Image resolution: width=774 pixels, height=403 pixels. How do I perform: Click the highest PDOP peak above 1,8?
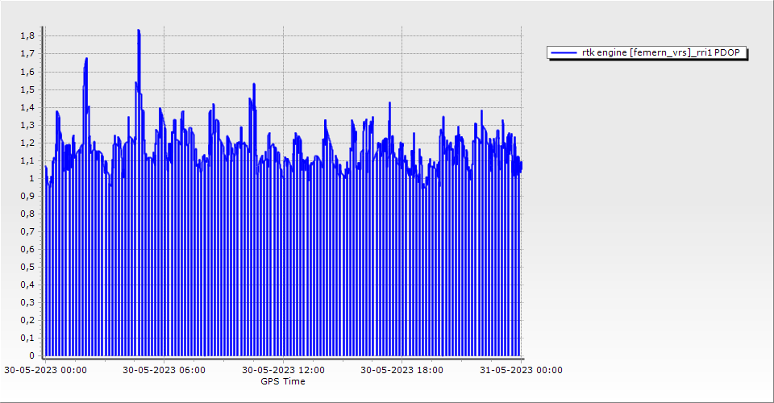click(139, 31)
